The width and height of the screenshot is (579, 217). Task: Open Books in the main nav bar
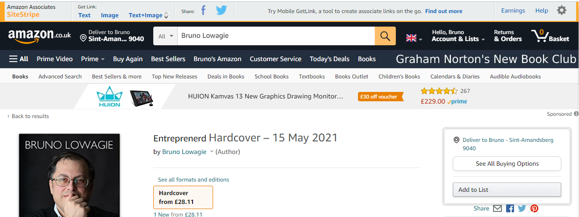tap(367, 59)
